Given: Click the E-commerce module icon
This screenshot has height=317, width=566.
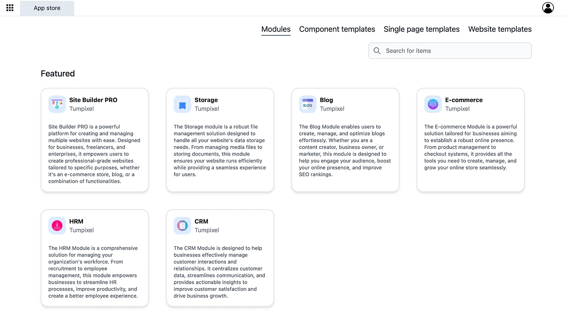Looking at the screenshot, I should [x=433, y=104].
